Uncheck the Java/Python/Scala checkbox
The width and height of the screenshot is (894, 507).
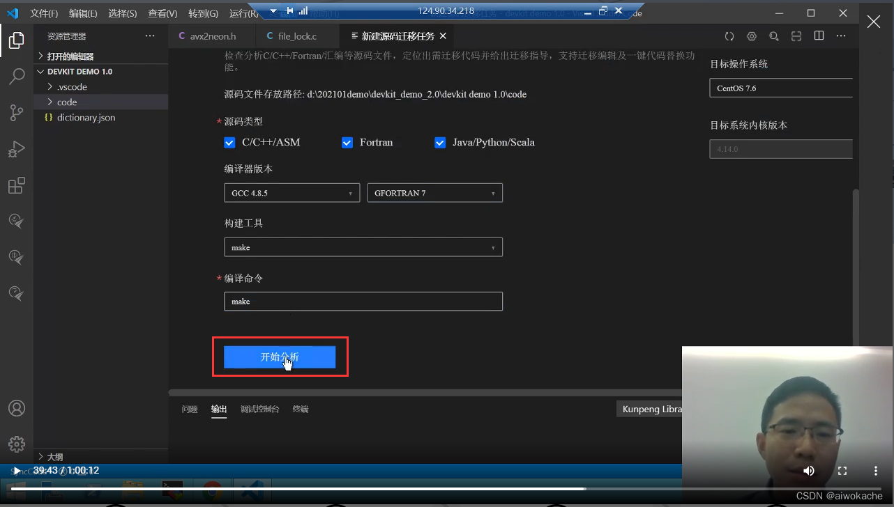440,143
